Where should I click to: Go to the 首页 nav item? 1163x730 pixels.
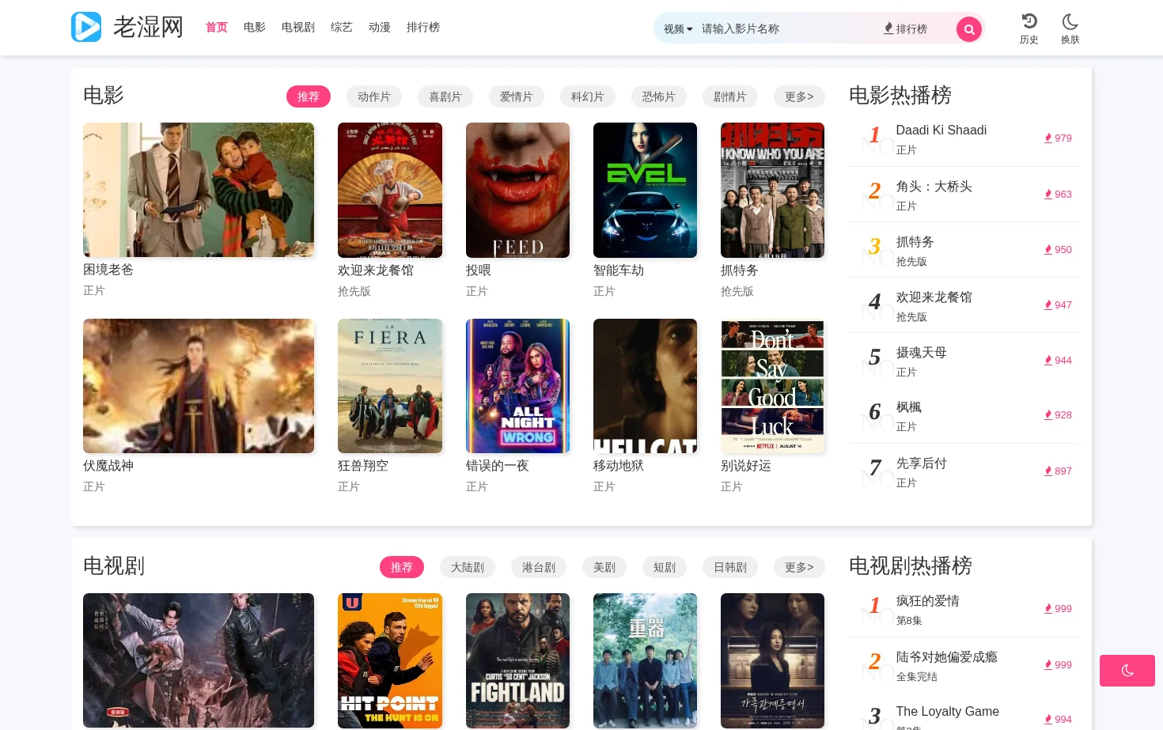pyautogui.click(x=217, y=27)
